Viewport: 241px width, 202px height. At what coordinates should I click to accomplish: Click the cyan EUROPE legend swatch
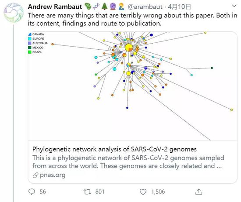point(30,39)
